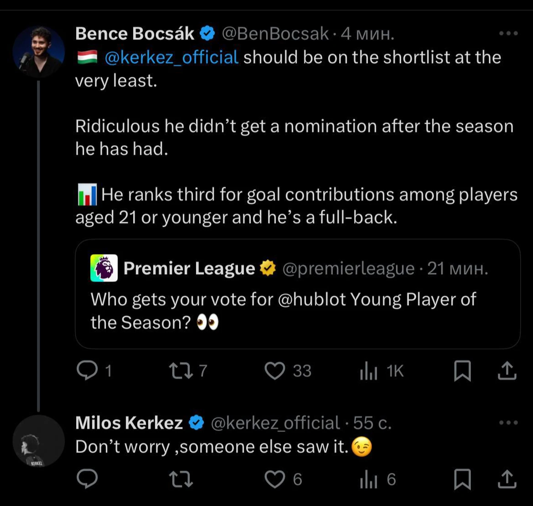View analytics of Kerkez's reply
533x506 pixels.
coord(368,479)
